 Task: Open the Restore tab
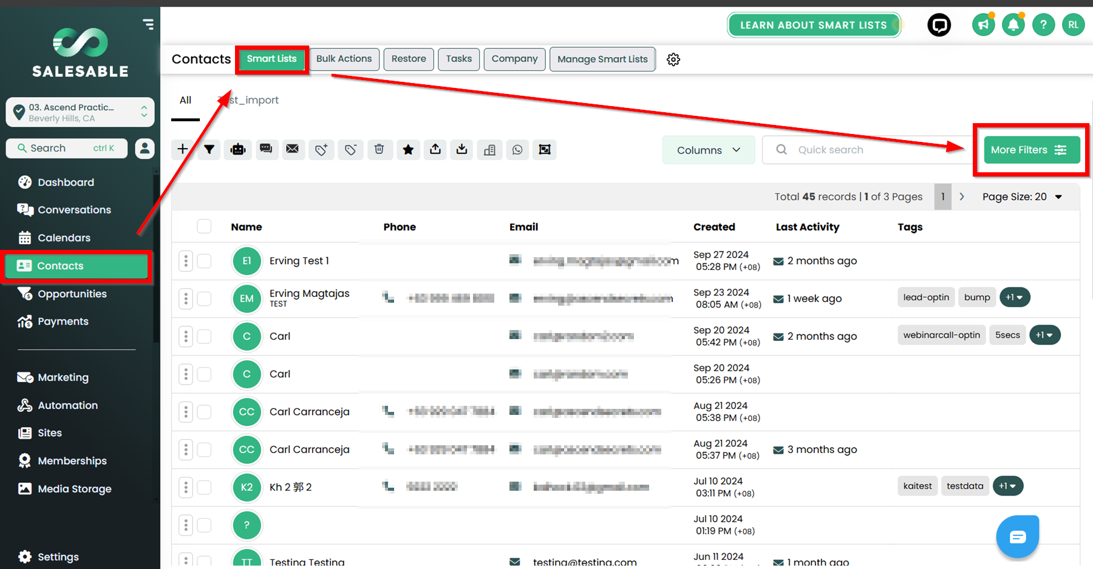[x=409, y=59]
